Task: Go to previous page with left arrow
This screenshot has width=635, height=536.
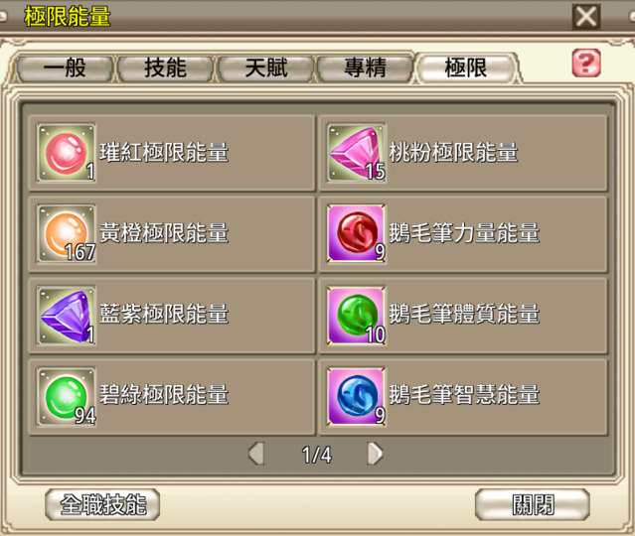Action: pyautogui.click(x=256, y=453)
